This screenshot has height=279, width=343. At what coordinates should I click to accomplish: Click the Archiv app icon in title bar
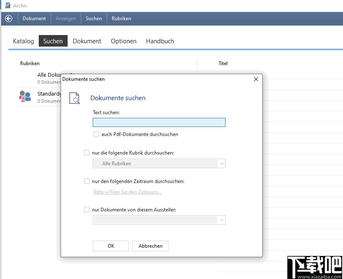click(x=8, y=5)
